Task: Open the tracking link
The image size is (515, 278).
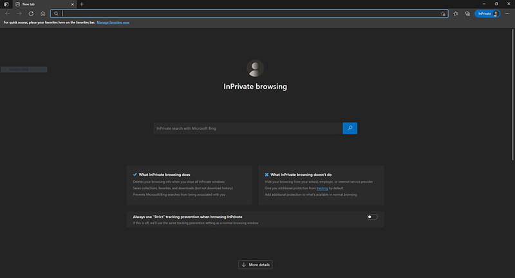Action: point(322,188)
